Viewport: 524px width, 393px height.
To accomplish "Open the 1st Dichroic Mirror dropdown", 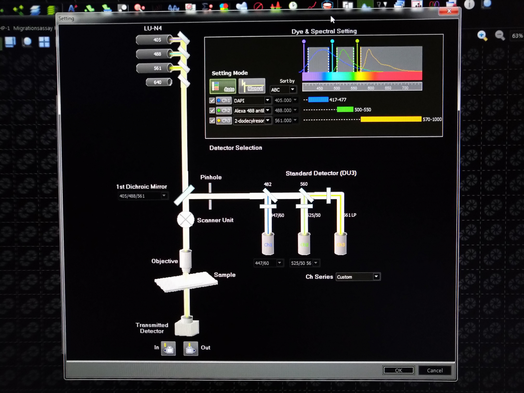I will tap(164, 196).
